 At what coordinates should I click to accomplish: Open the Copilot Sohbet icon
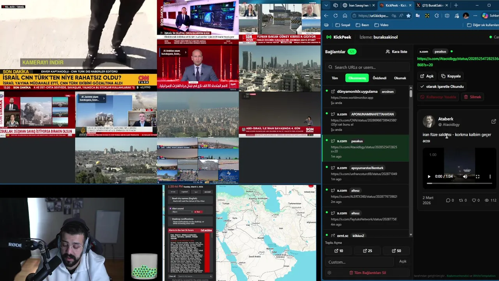[490, 16]
